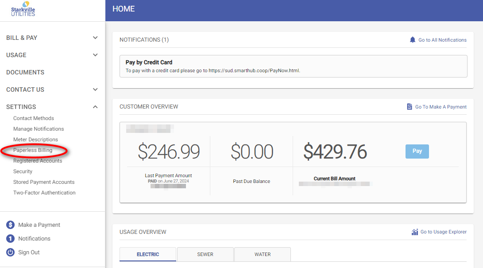Click the HOME page title
The width and height of the screenshot is (483, 268).
124,9
